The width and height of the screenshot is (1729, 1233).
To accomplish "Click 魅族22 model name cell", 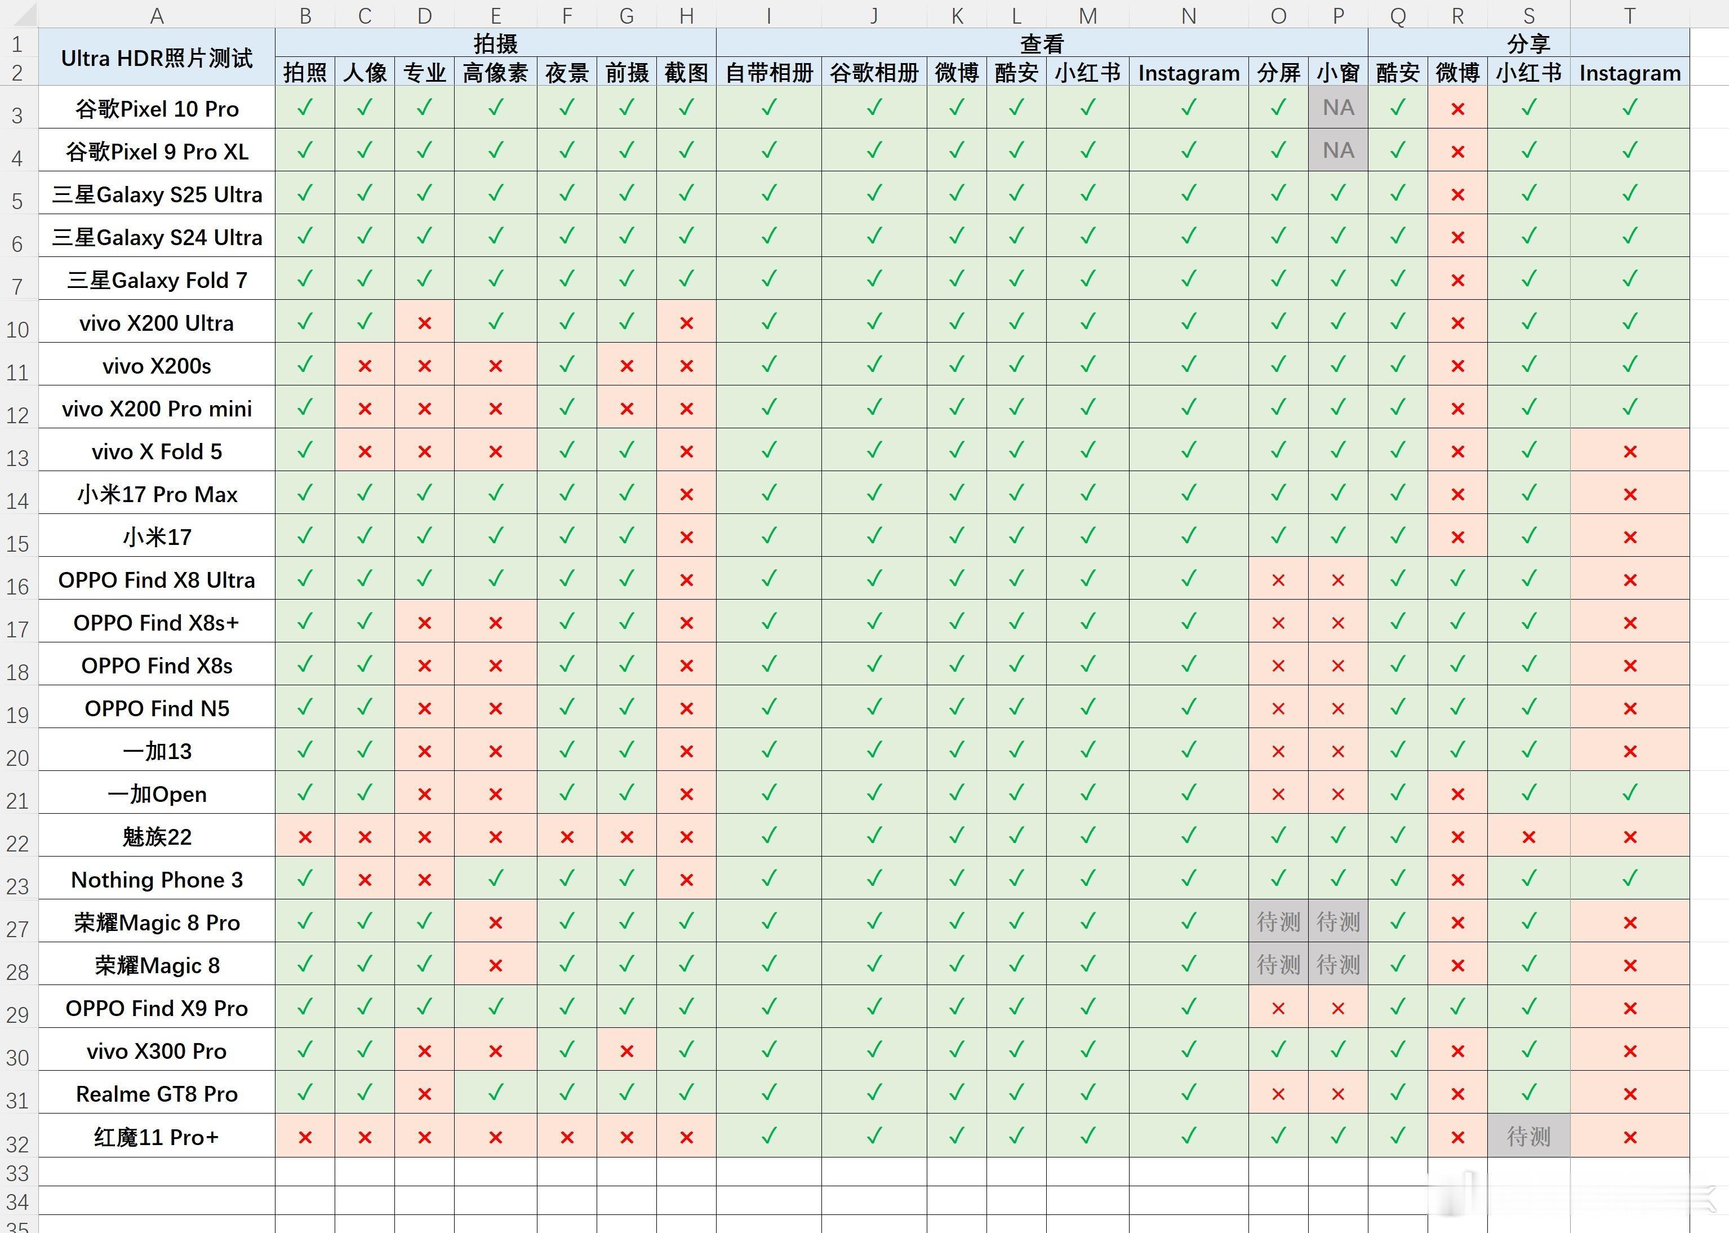I will click(x=157, y=837).
